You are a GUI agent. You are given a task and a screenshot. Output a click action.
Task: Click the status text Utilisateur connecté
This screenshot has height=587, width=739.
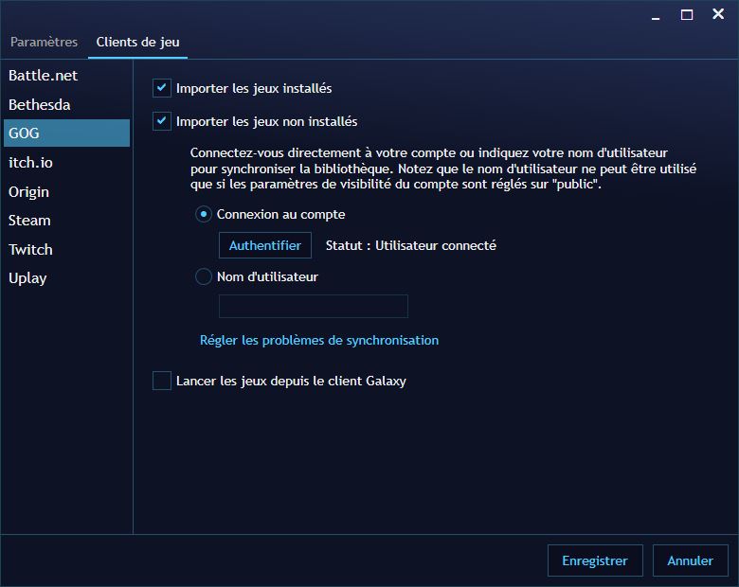point(436,245)
